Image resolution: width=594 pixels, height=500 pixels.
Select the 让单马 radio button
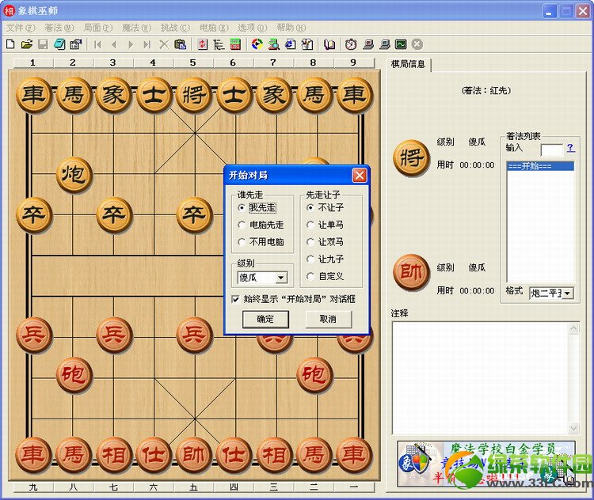pos(310,225)
